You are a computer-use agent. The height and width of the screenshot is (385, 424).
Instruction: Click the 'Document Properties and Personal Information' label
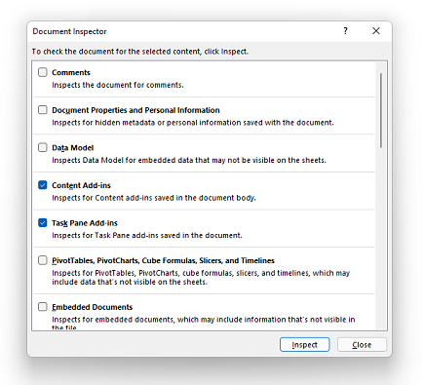click(x=135, y=110)
